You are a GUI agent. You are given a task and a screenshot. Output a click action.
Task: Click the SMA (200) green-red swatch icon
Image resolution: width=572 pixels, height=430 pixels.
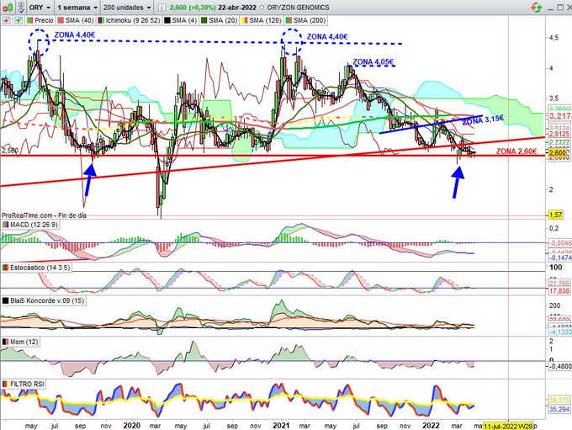pos(289,20)
